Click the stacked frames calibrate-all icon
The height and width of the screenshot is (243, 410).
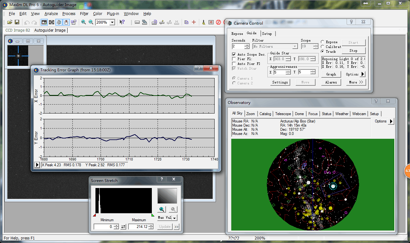pyautogui.click(x=145, y=22)
